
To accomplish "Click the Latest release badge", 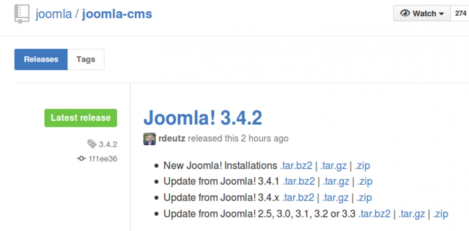I will tap(81, 118).
